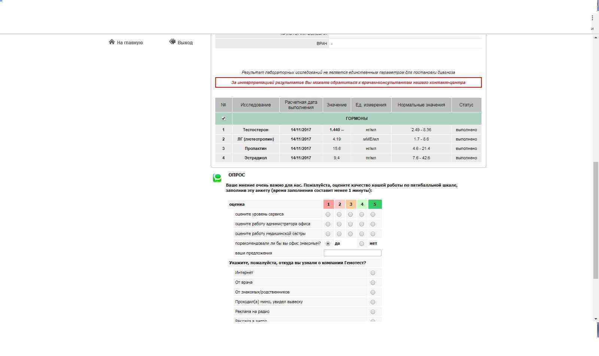Click the green rating 5 header cell
The width and height of the screenshot is (599, 356).
click(375, 204)
